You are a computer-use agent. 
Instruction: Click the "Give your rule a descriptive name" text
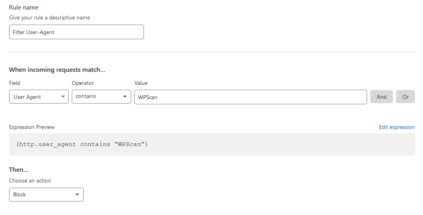pyautogui.click(x=50, y=18)
